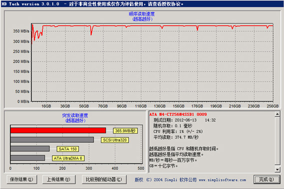Select the 365.9MB/秒 burst speed label
The height and width of the screenshot is (189, 284).
pos(125,131)
